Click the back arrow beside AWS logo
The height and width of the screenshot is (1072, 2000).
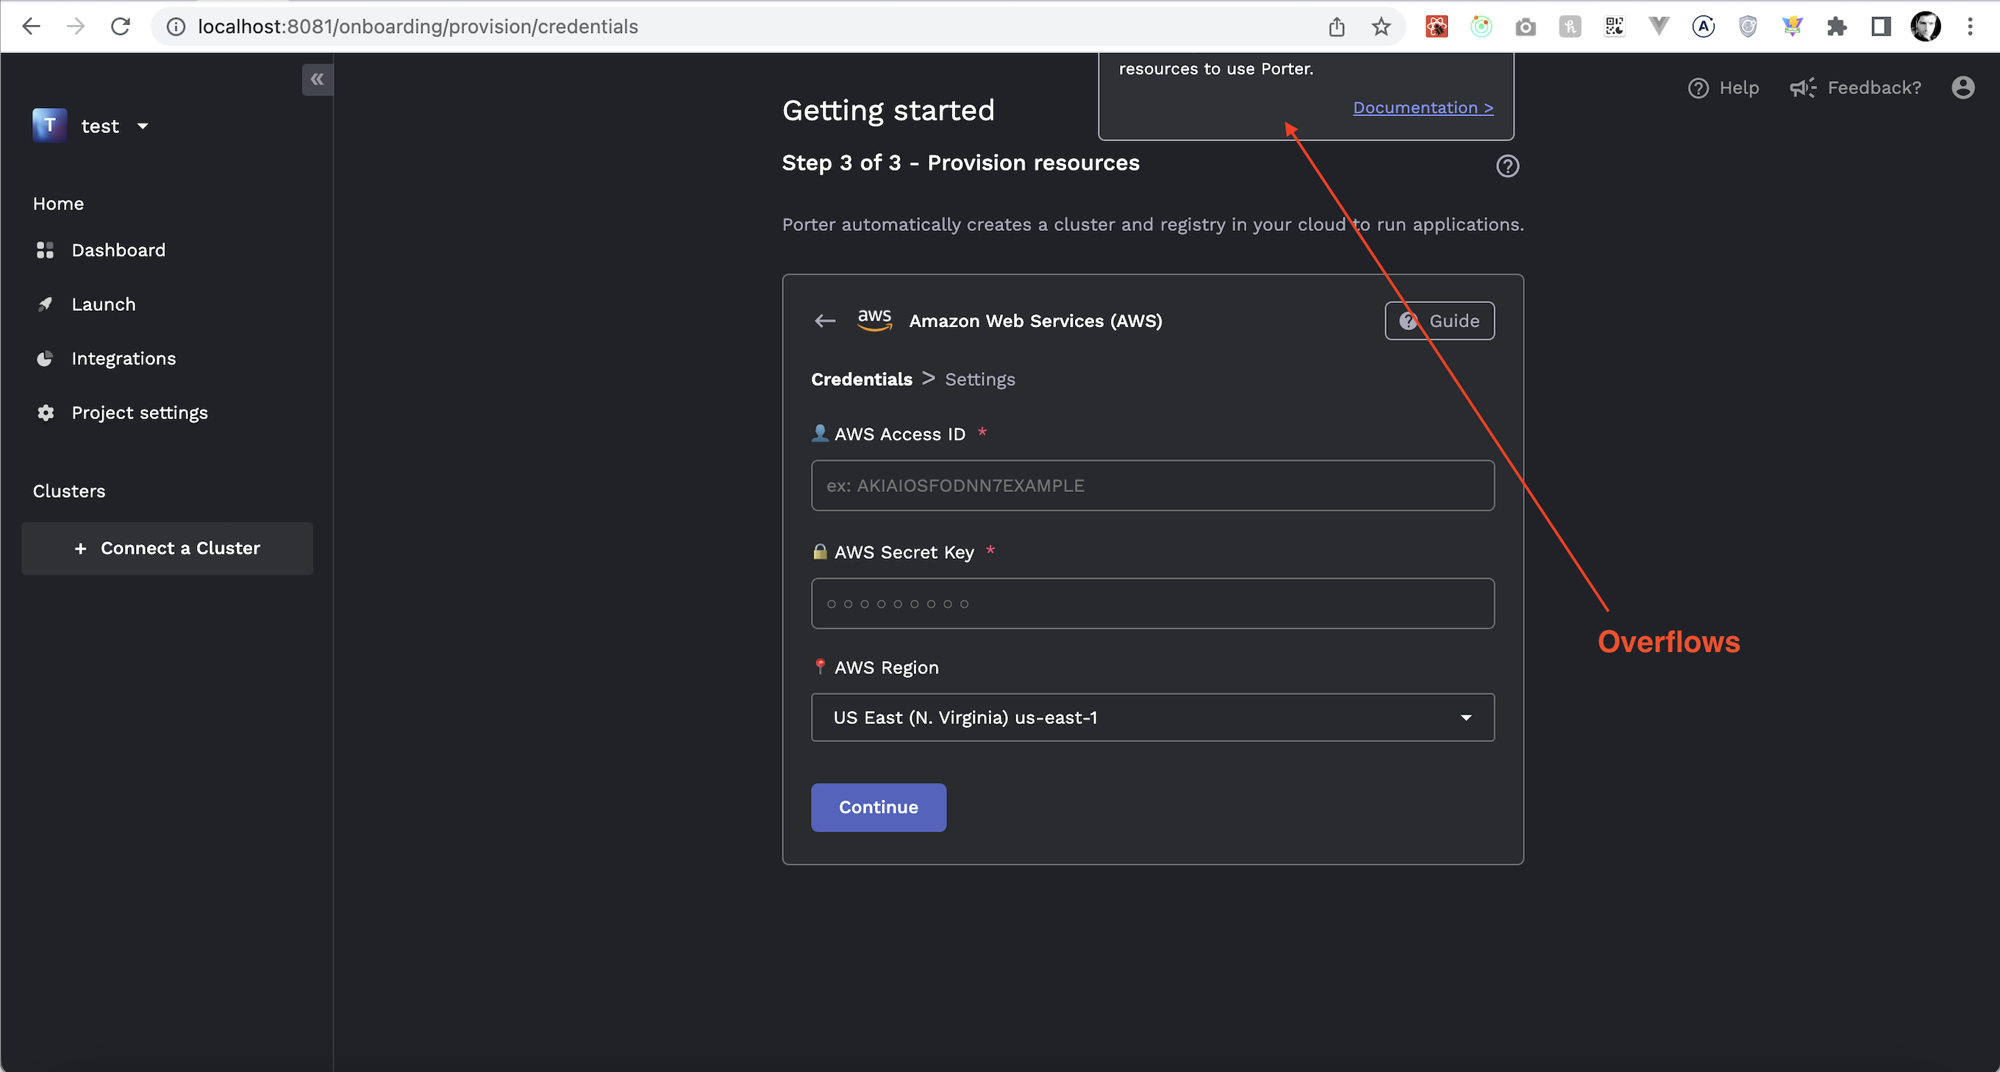(824, 321)
